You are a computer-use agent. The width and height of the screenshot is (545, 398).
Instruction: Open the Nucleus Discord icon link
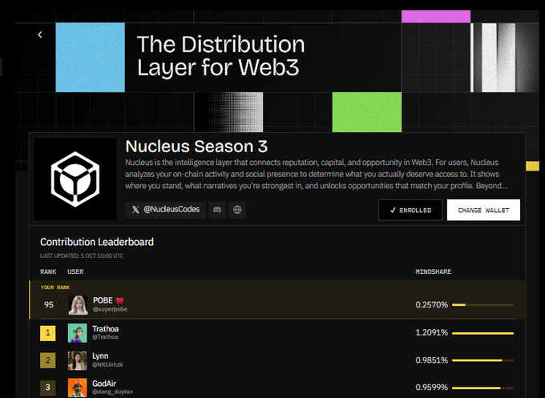pyautogui.click(x=217, y=210)
